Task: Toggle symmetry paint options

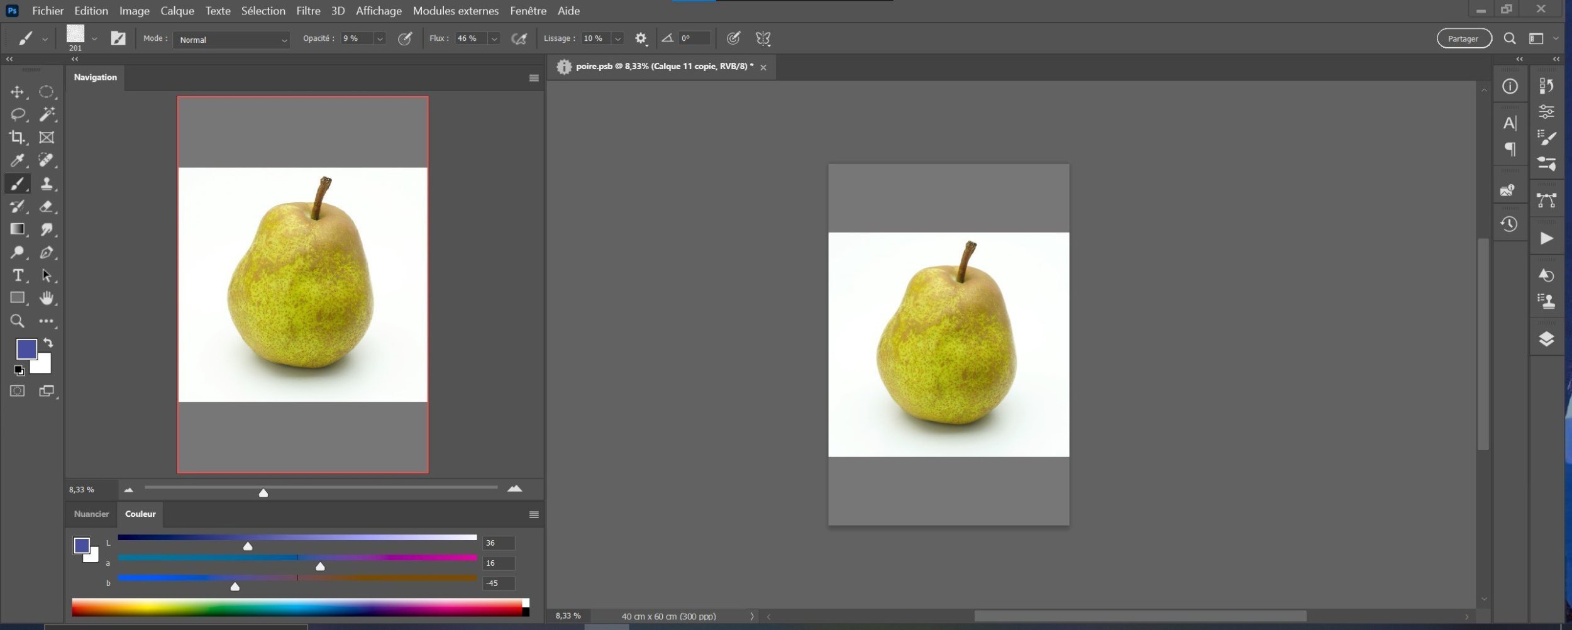Action: click(x=763, y=39)
